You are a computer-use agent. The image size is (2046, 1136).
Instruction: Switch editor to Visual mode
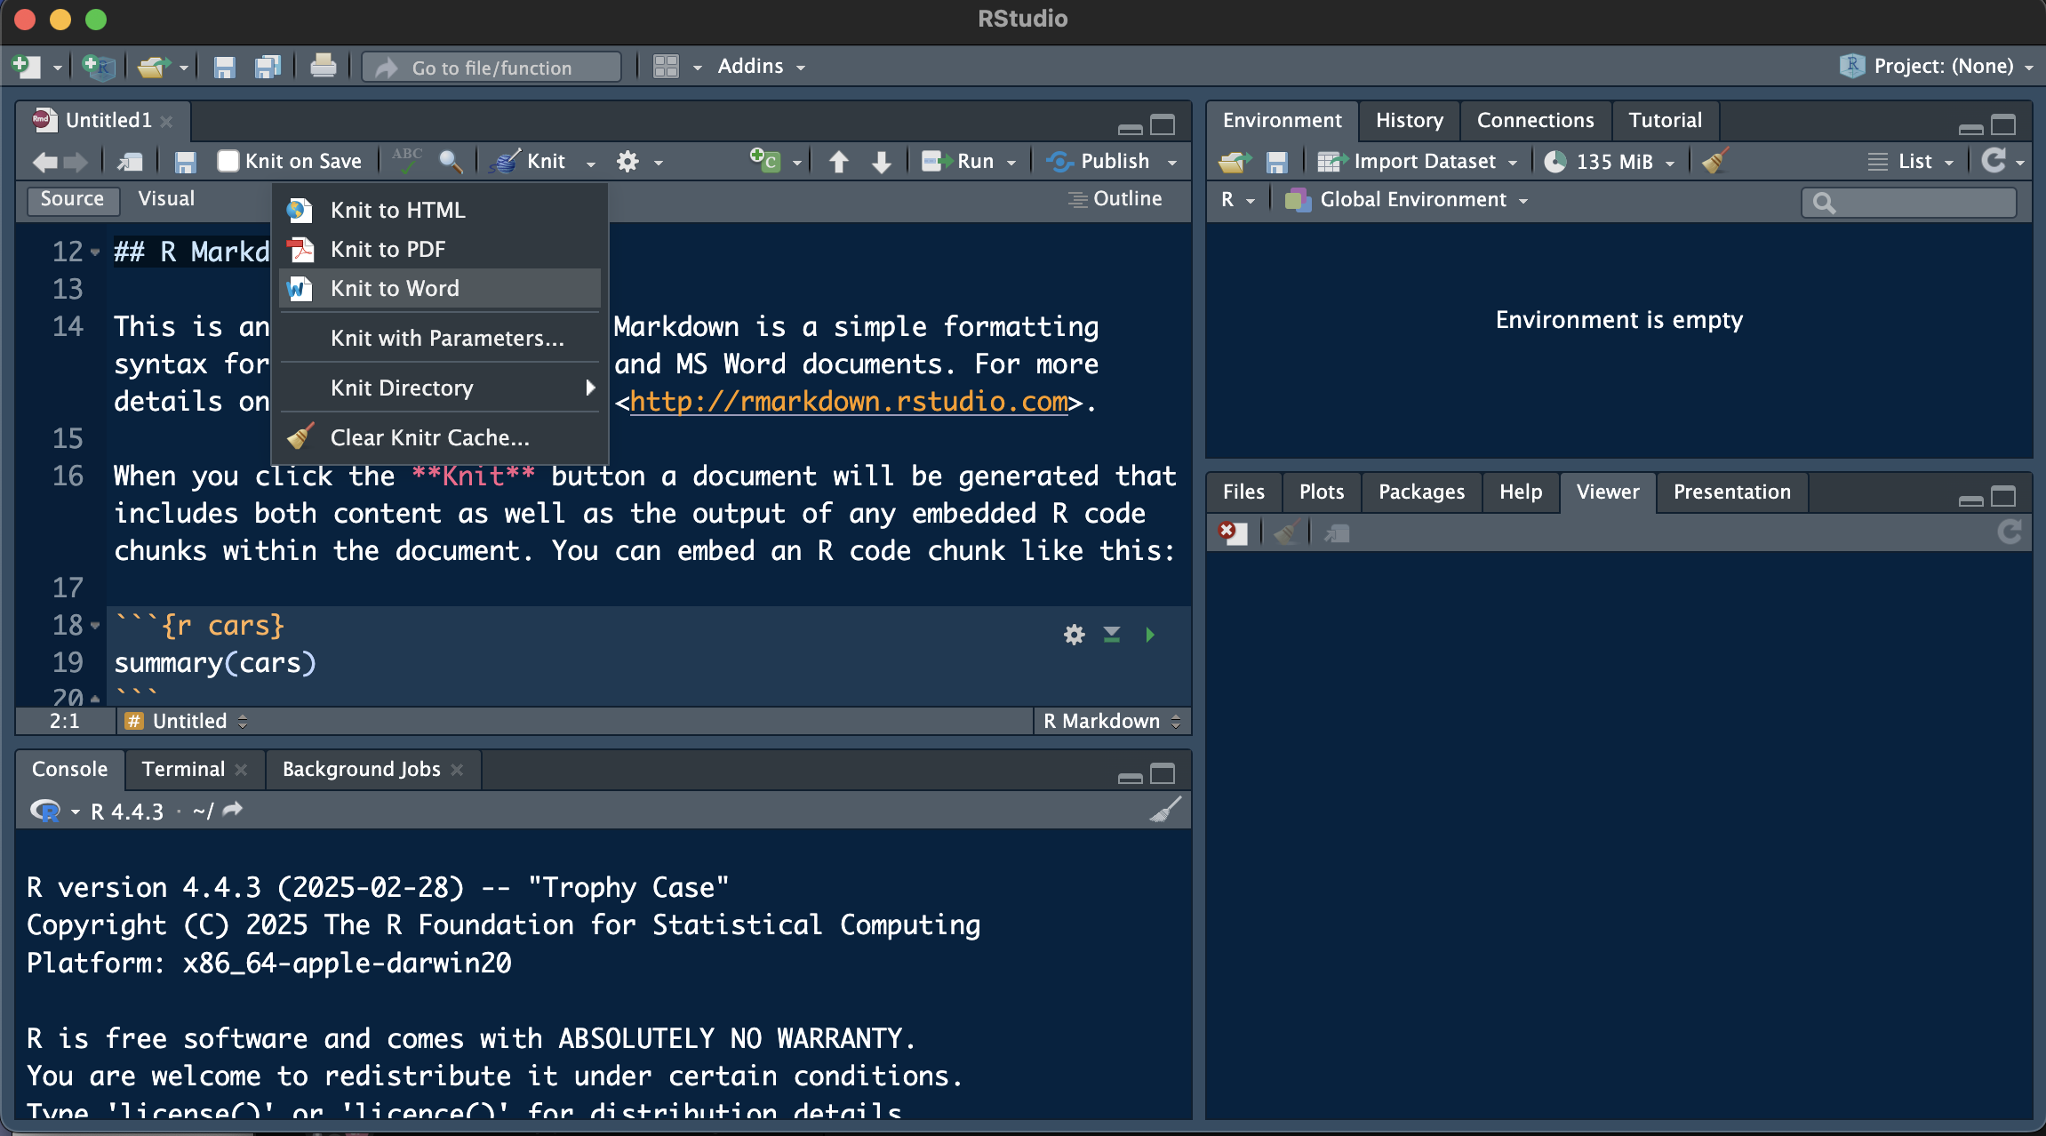pos(166,198)
